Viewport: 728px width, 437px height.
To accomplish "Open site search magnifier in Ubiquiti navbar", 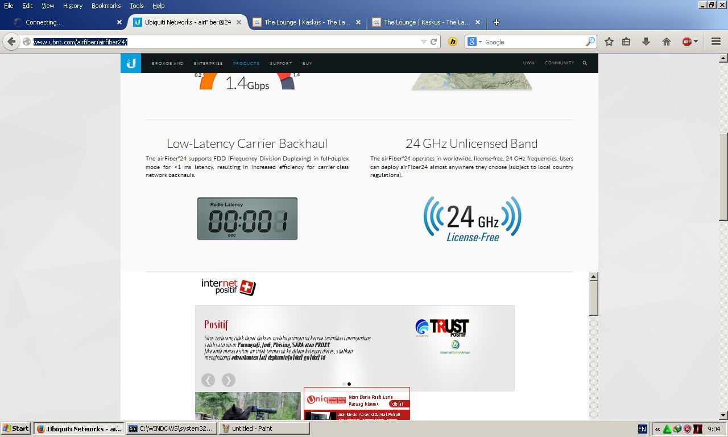I will tap(585, 63).
